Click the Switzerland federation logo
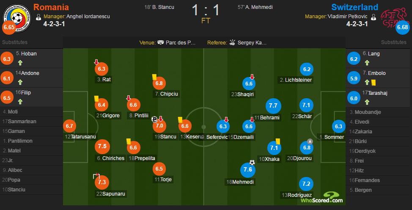The image size is (412, 210). 394,19
